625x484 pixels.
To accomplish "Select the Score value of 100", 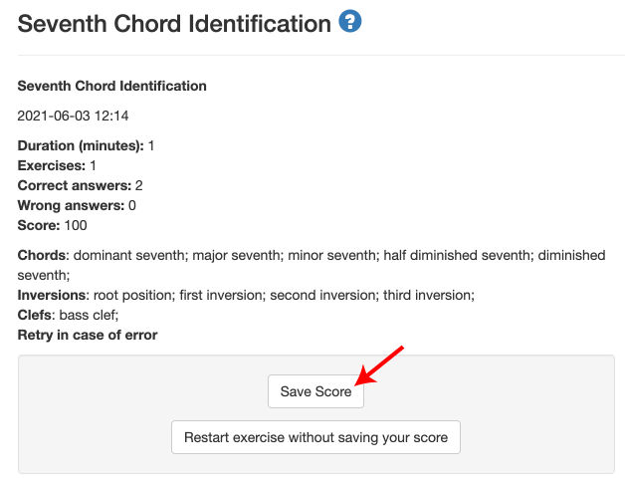I will point(76,225).
